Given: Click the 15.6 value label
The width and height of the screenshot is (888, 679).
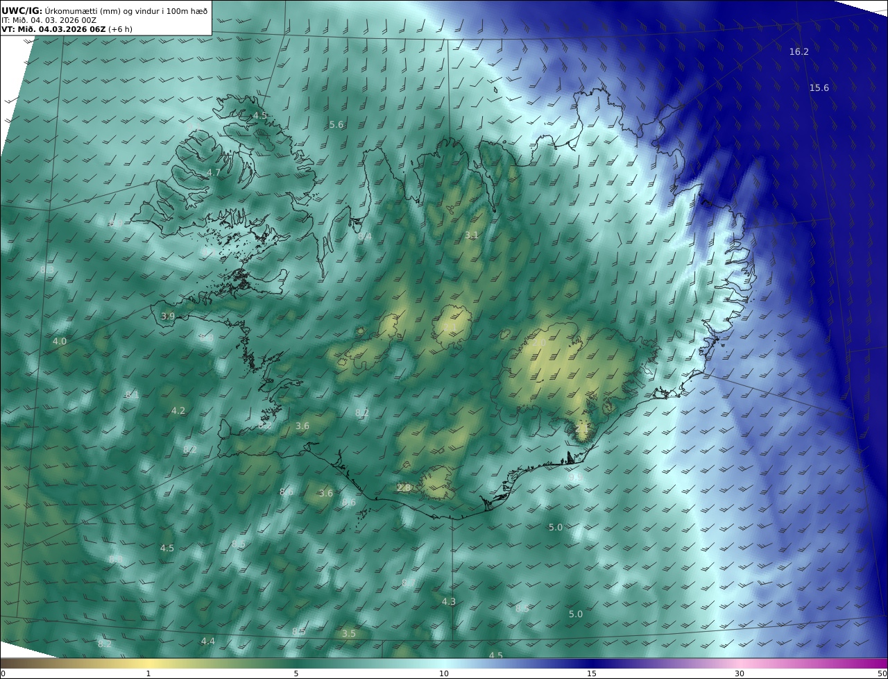Looking at the screenshot, I should click(819, 87).
